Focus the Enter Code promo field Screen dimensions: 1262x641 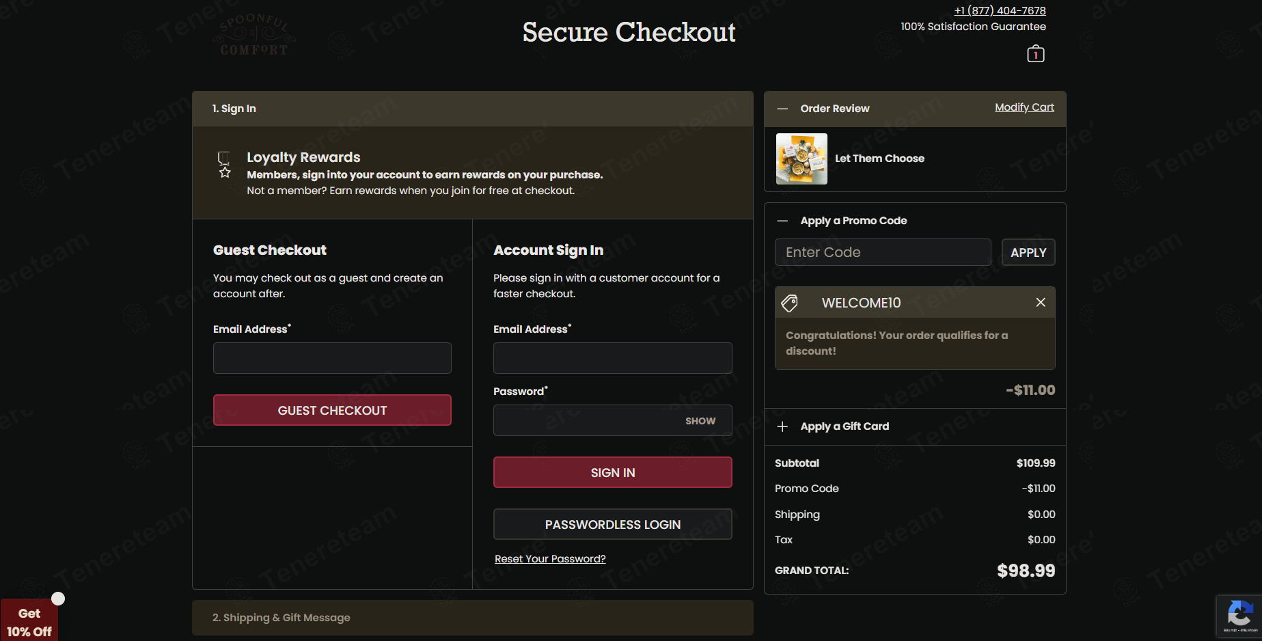pos(882,252)
